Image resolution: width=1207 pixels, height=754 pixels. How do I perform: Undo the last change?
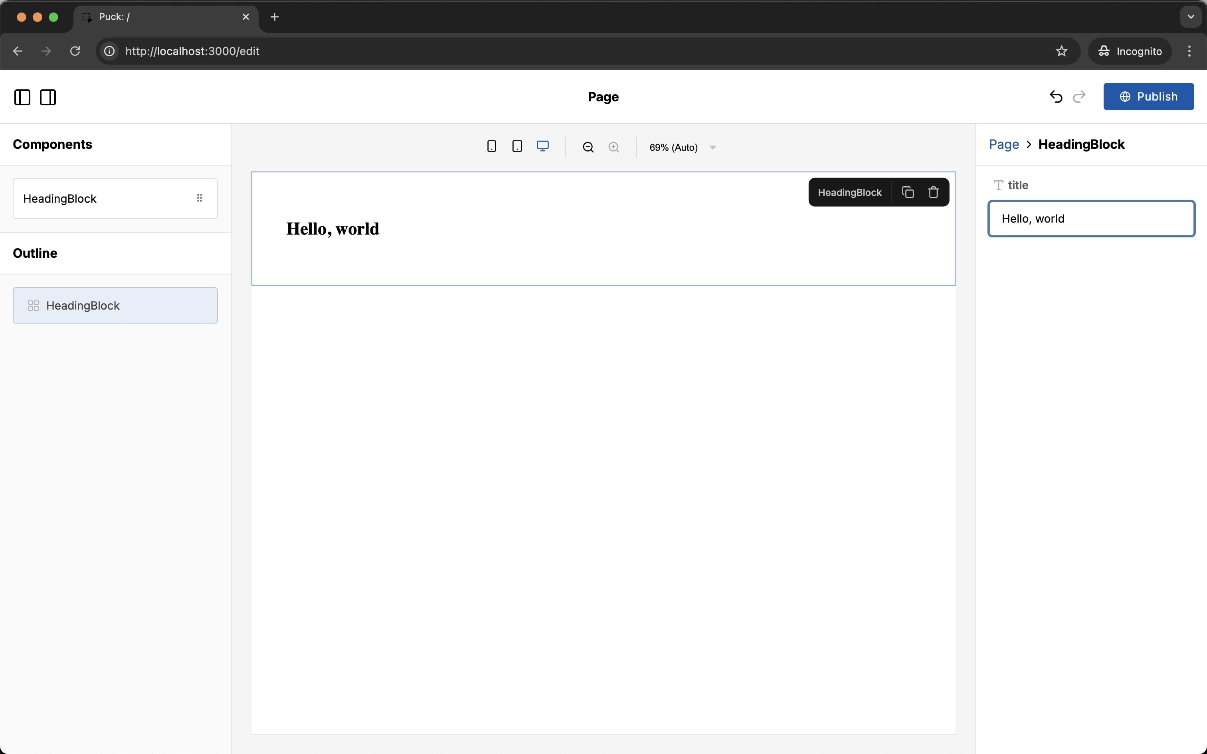(1055, 97)
